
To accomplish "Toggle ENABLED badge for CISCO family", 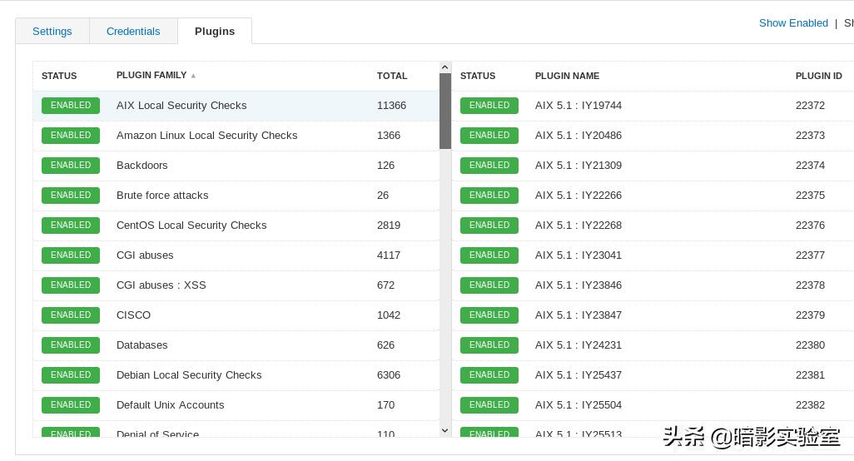I will pos(71,315).
